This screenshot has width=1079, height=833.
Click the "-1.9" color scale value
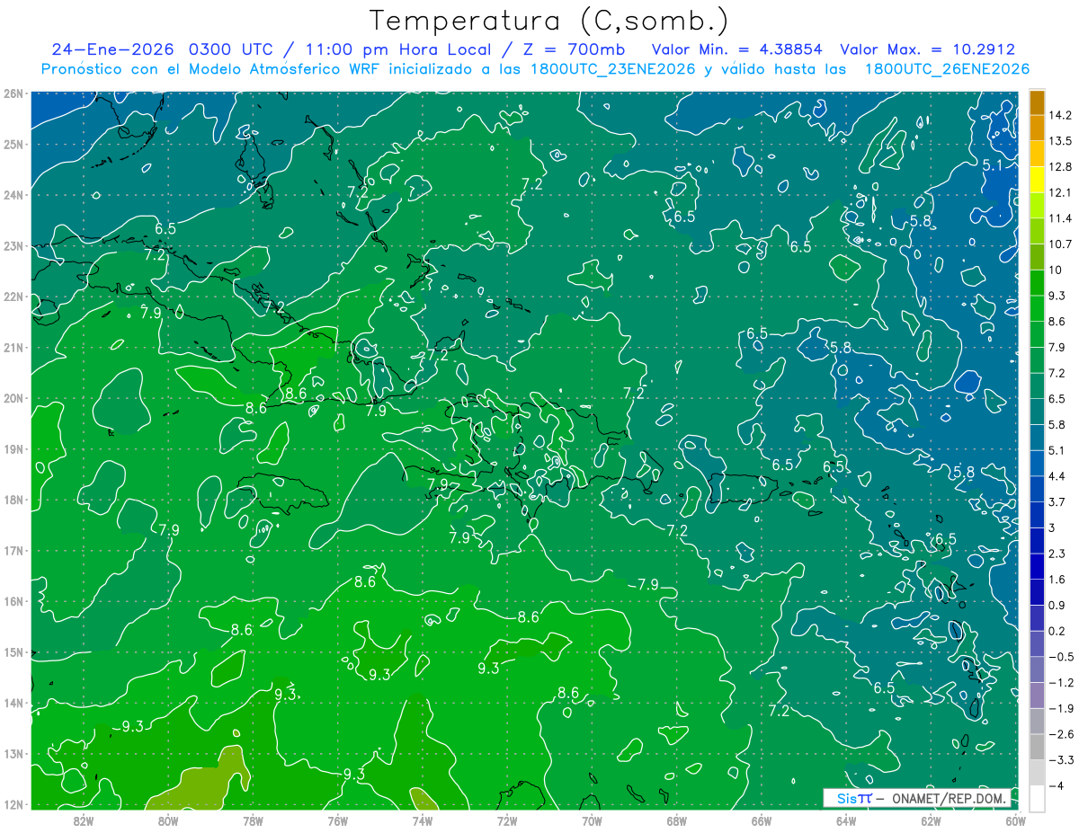[x=1060, y=708]
